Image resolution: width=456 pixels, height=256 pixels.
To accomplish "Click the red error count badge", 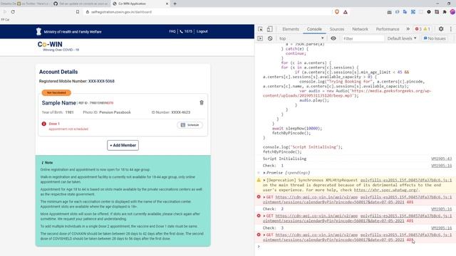I will coord(418,29).
